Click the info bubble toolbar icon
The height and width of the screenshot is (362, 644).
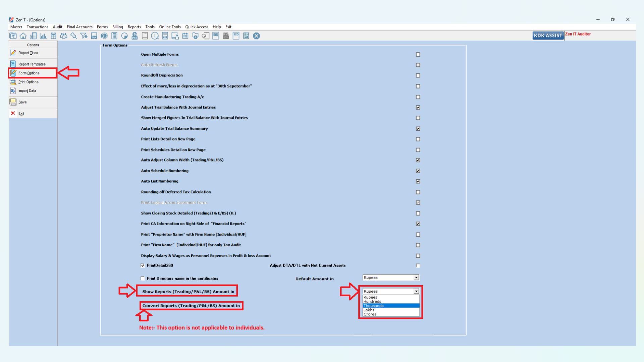pos(155,36)
